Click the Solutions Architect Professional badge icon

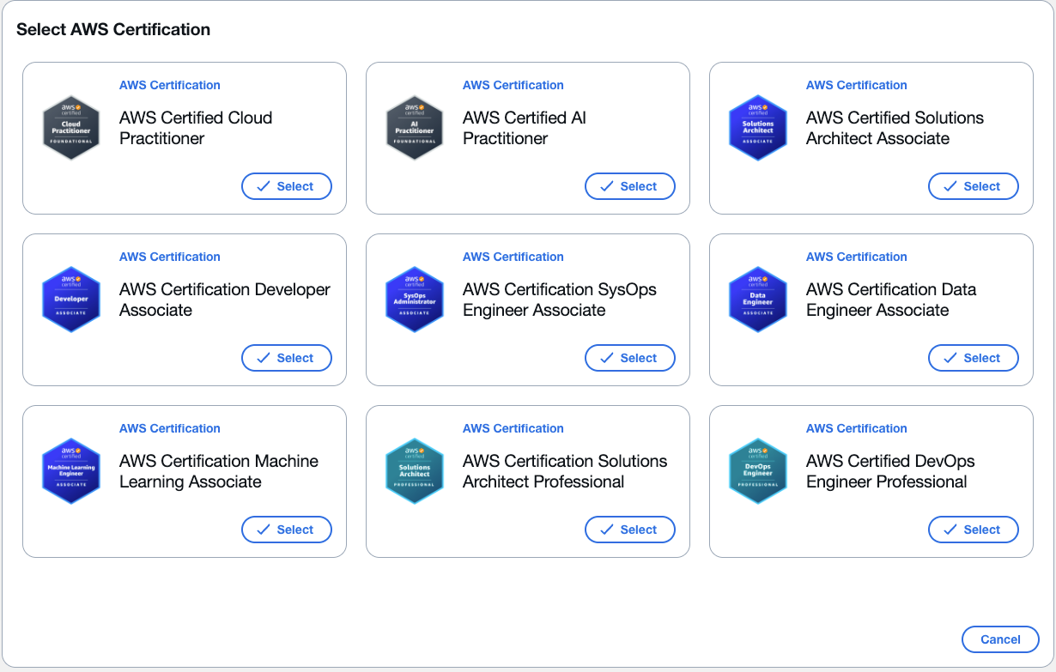[x=415, y=471]
